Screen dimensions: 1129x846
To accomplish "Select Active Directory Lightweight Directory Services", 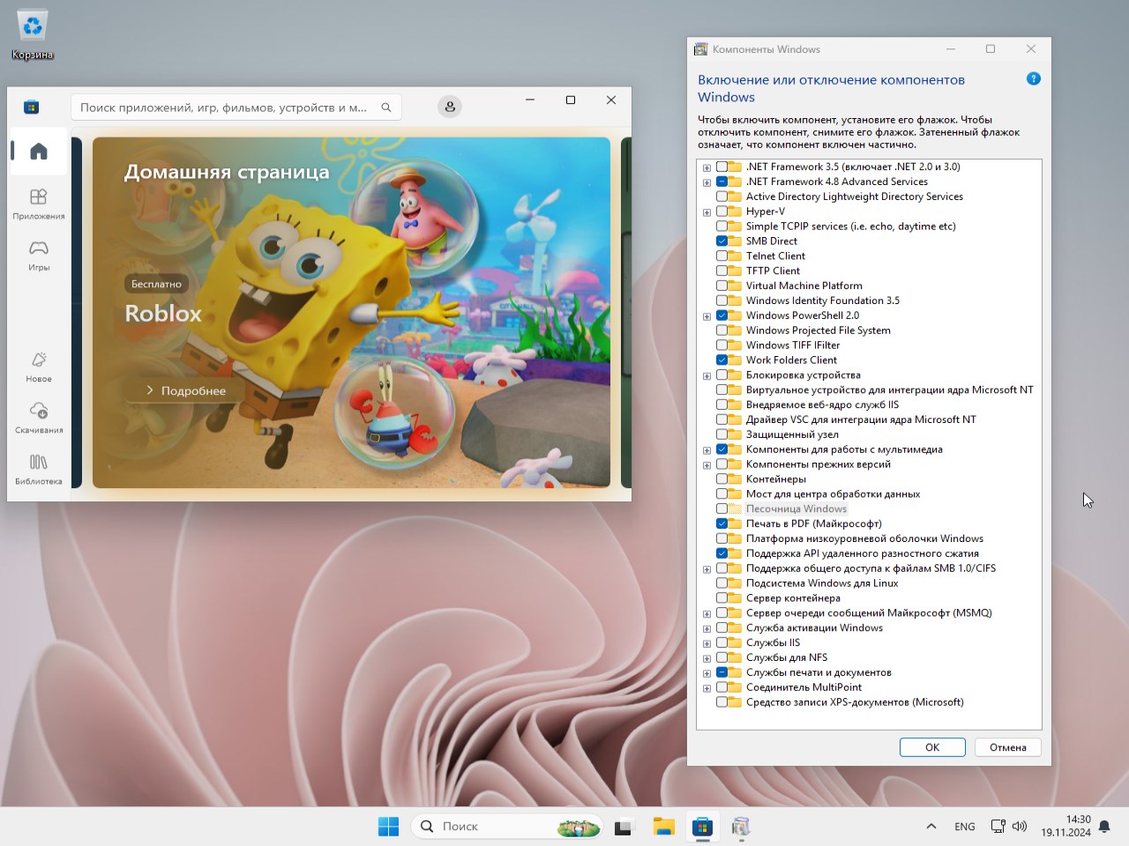I will 854,197.
